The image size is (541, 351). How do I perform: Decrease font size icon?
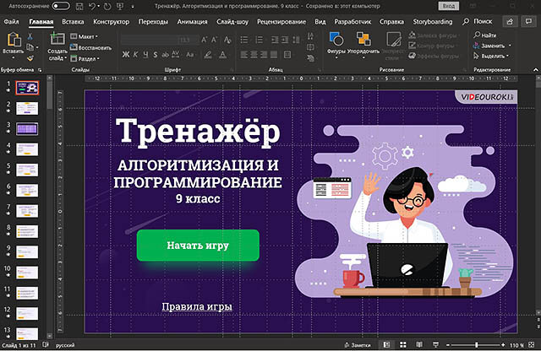click(x=214, y=40)
